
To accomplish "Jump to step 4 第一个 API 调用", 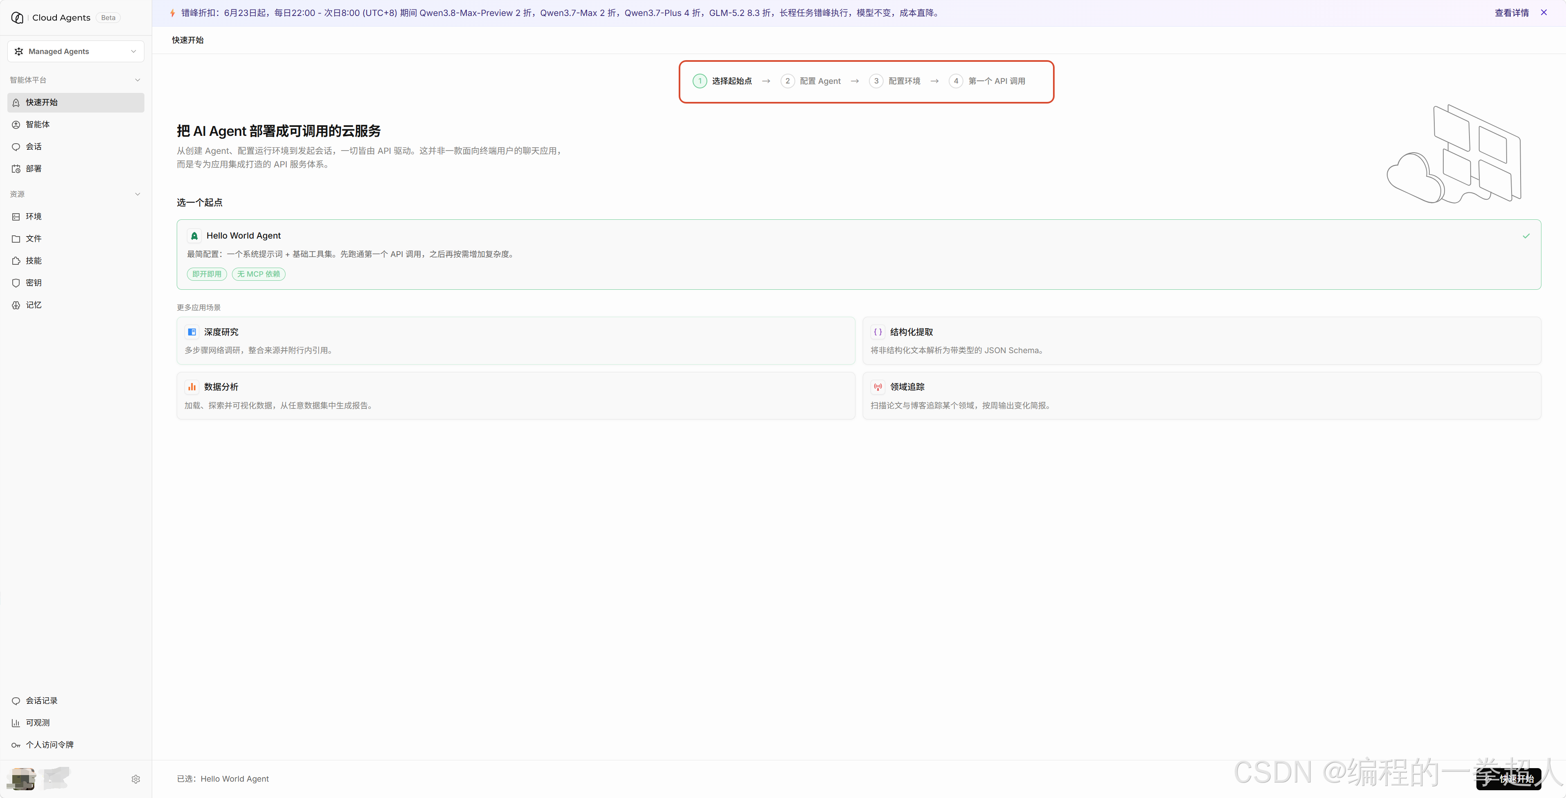I will (x=987, y=81).
